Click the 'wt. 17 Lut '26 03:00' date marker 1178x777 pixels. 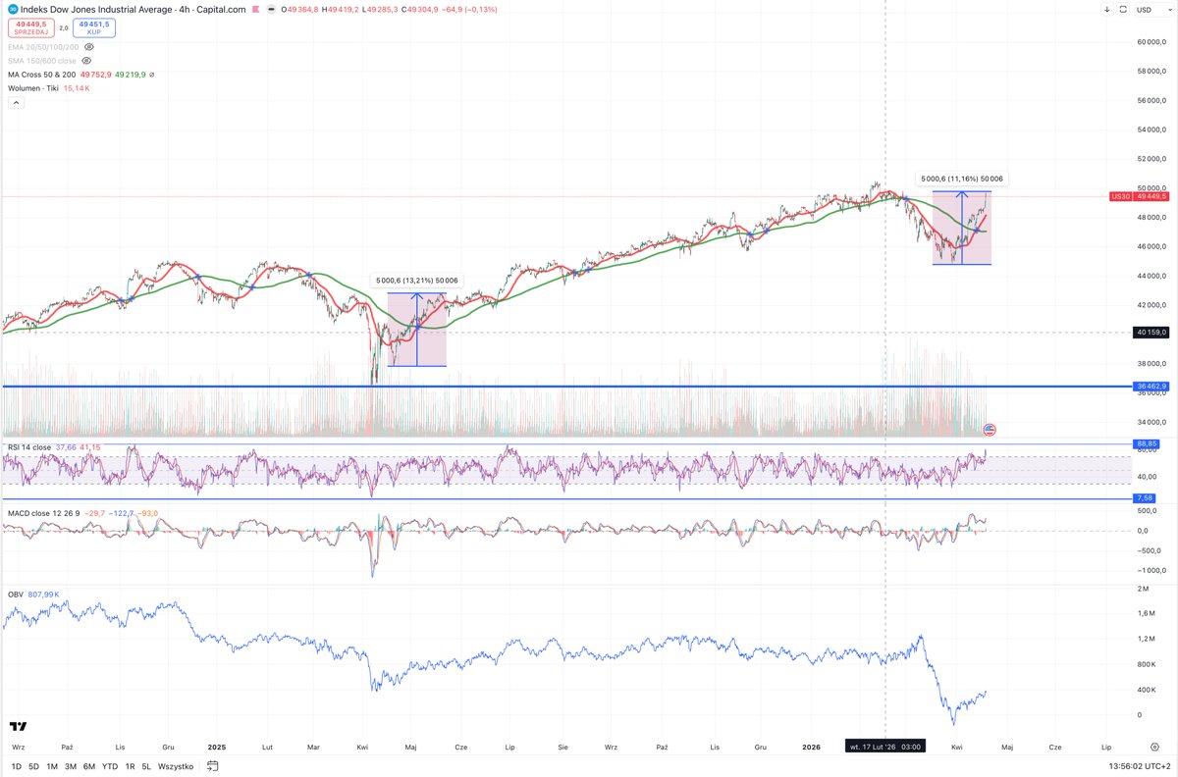tap(884, 747)
